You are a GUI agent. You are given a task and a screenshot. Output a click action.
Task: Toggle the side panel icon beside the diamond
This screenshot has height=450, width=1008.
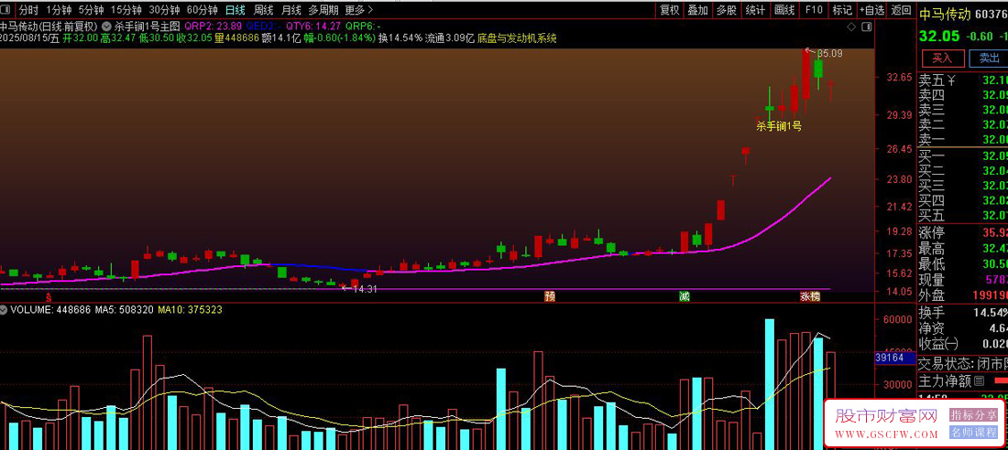pyautogui.click(x=866, y=27)
